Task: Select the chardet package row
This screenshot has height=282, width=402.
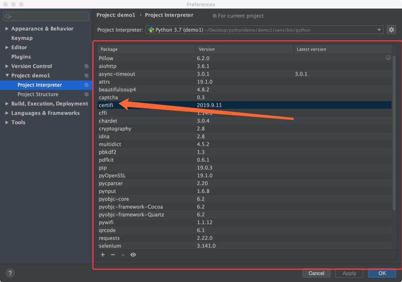Action: click(245, 121)
